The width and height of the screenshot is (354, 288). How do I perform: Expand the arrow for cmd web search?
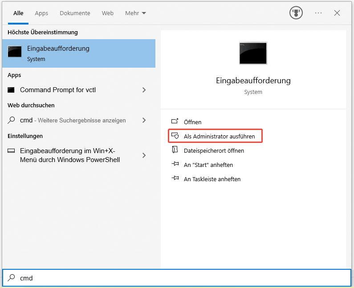point(144,120)
